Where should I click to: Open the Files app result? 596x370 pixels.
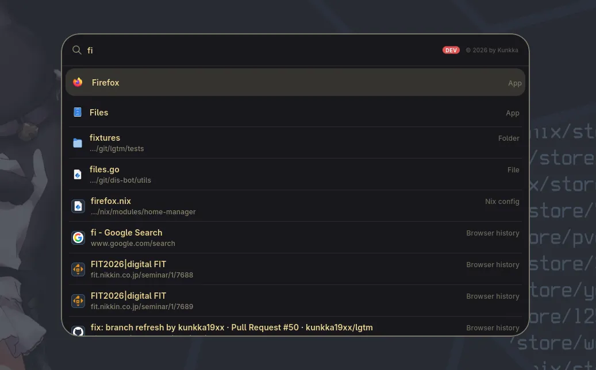(295, 113)
